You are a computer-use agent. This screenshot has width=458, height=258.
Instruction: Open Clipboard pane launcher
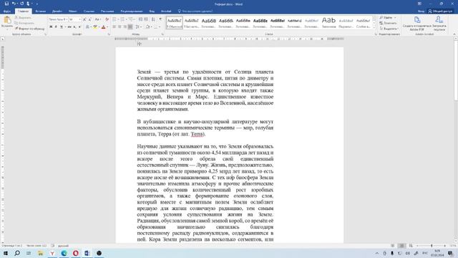click(46, 34)
